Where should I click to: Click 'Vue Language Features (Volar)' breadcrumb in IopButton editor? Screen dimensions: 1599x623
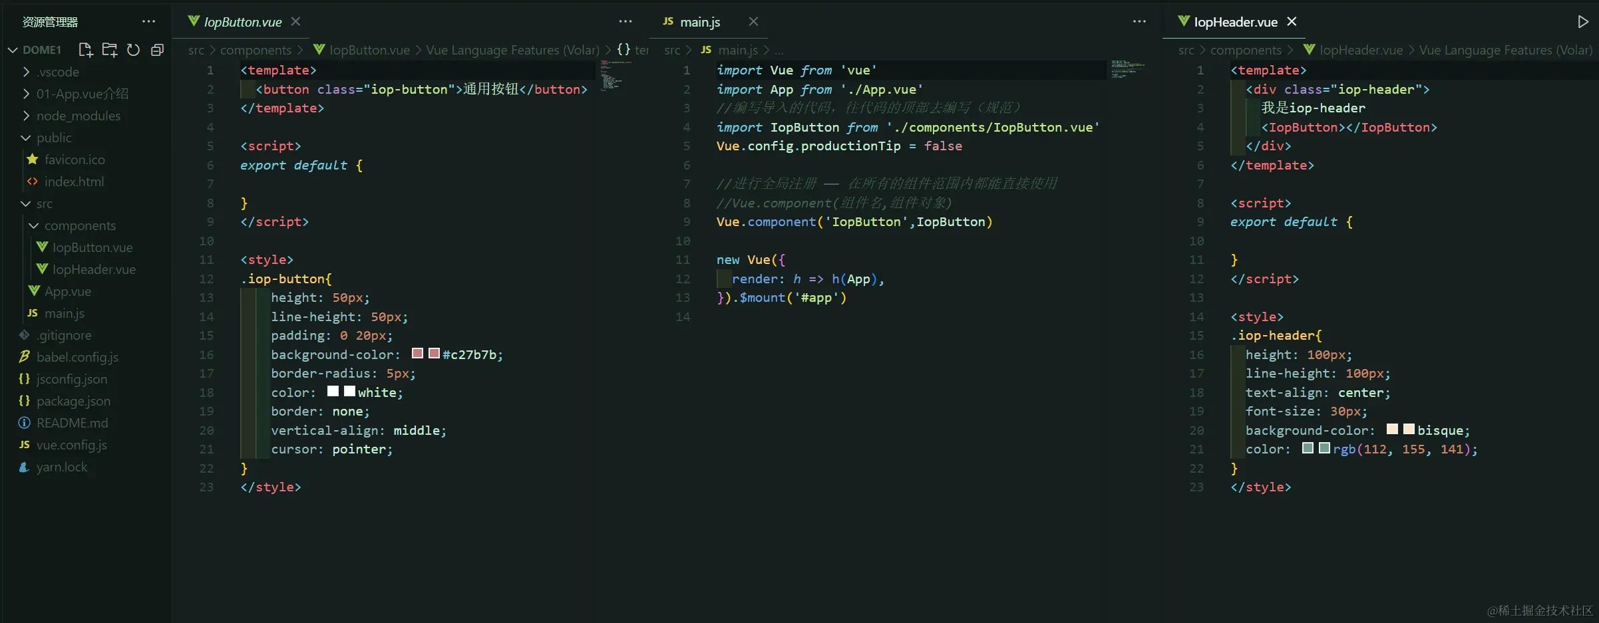(512, 50)
